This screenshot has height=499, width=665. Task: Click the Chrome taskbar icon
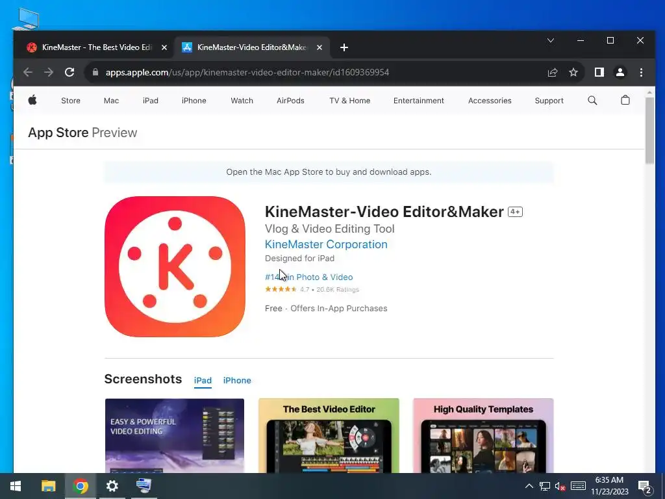[x=80, y=486]
